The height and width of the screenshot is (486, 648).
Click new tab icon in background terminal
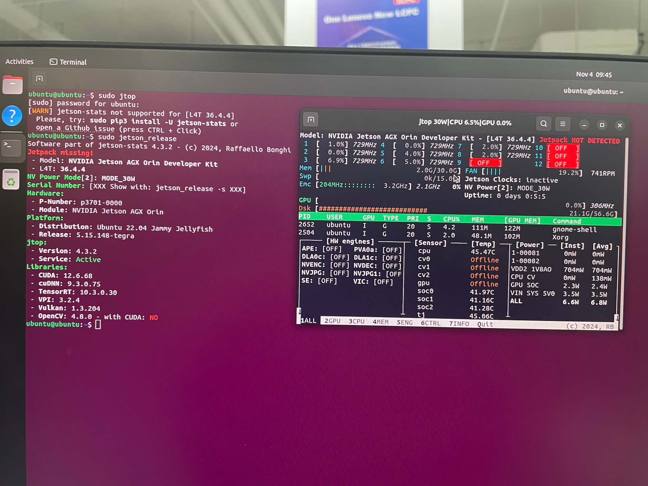39,79
